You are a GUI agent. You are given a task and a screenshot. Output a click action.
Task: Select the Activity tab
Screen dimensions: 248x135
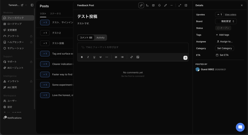[100, 38]
